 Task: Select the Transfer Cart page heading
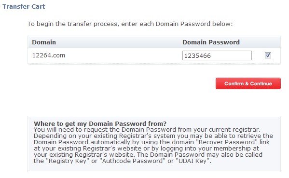point(24,6)
